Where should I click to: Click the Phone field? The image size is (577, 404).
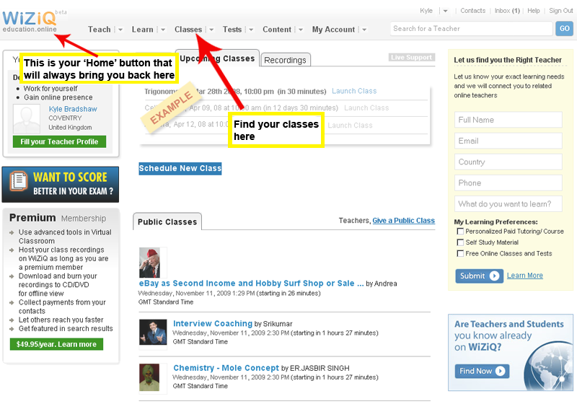(x=508, y=183)
